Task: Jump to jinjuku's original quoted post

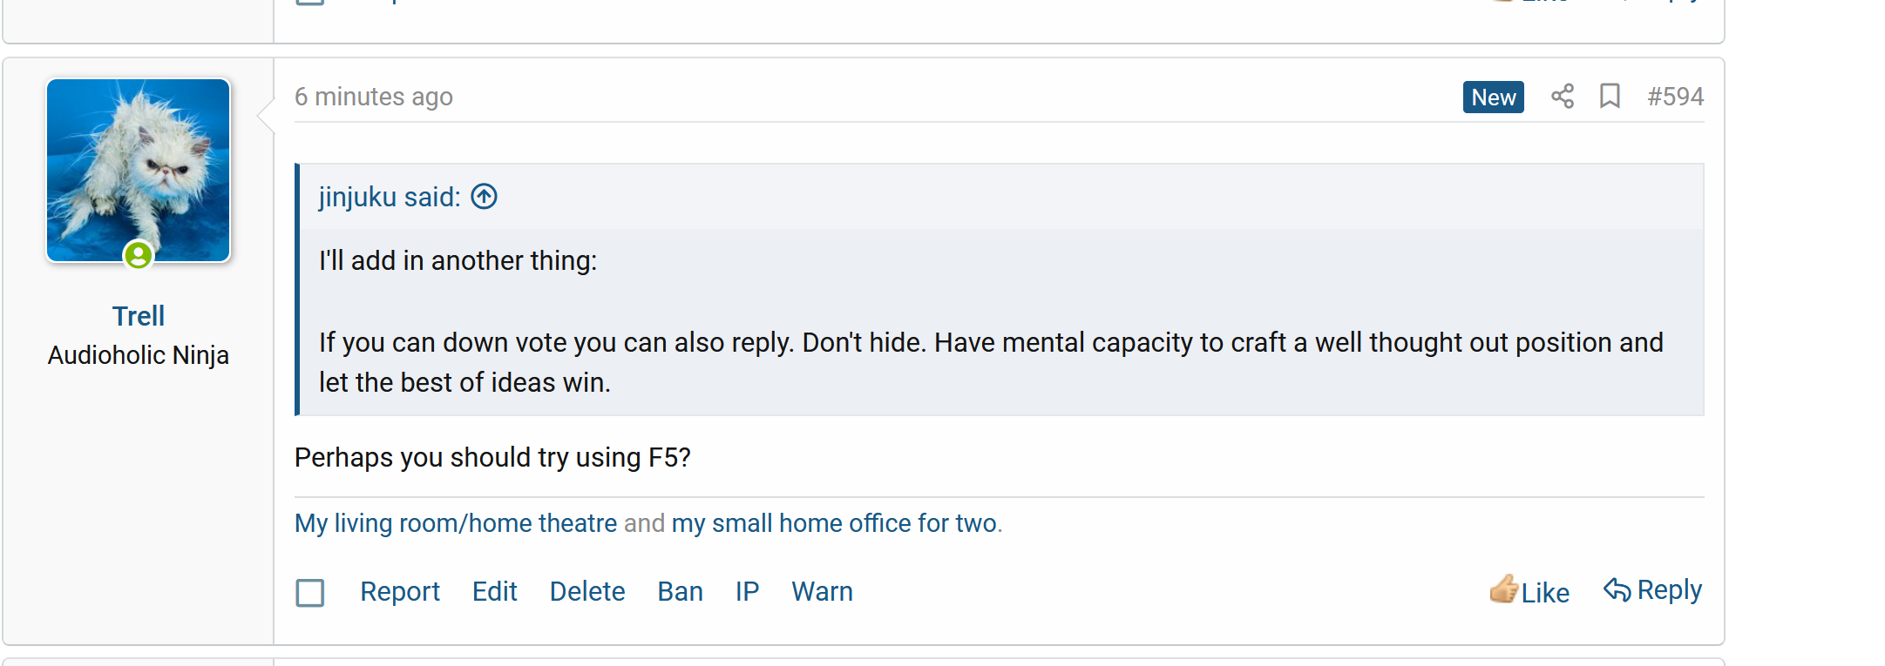Action: [485, 197]
